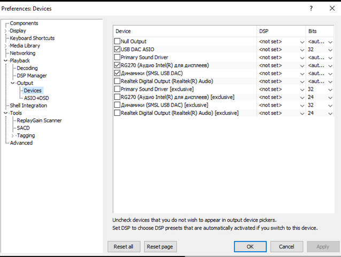Click the OK button
This screenshot has height=257, width=341.
250,246
